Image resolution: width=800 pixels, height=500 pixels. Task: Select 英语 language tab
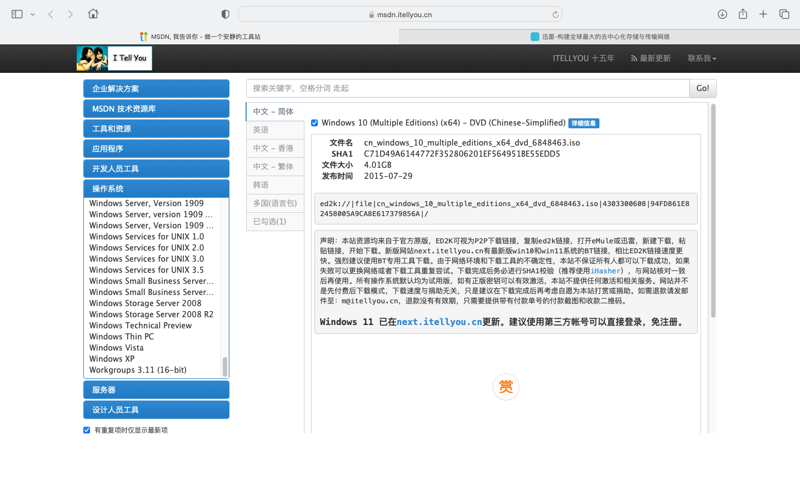click(x=274, y=130)
